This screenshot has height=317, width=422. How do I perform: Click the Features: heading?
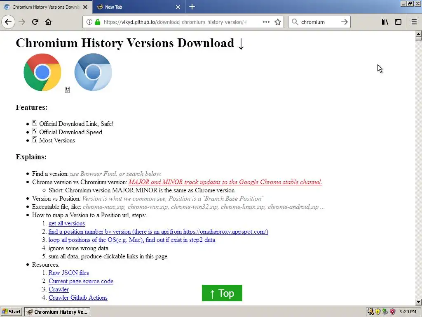(32, 107)
